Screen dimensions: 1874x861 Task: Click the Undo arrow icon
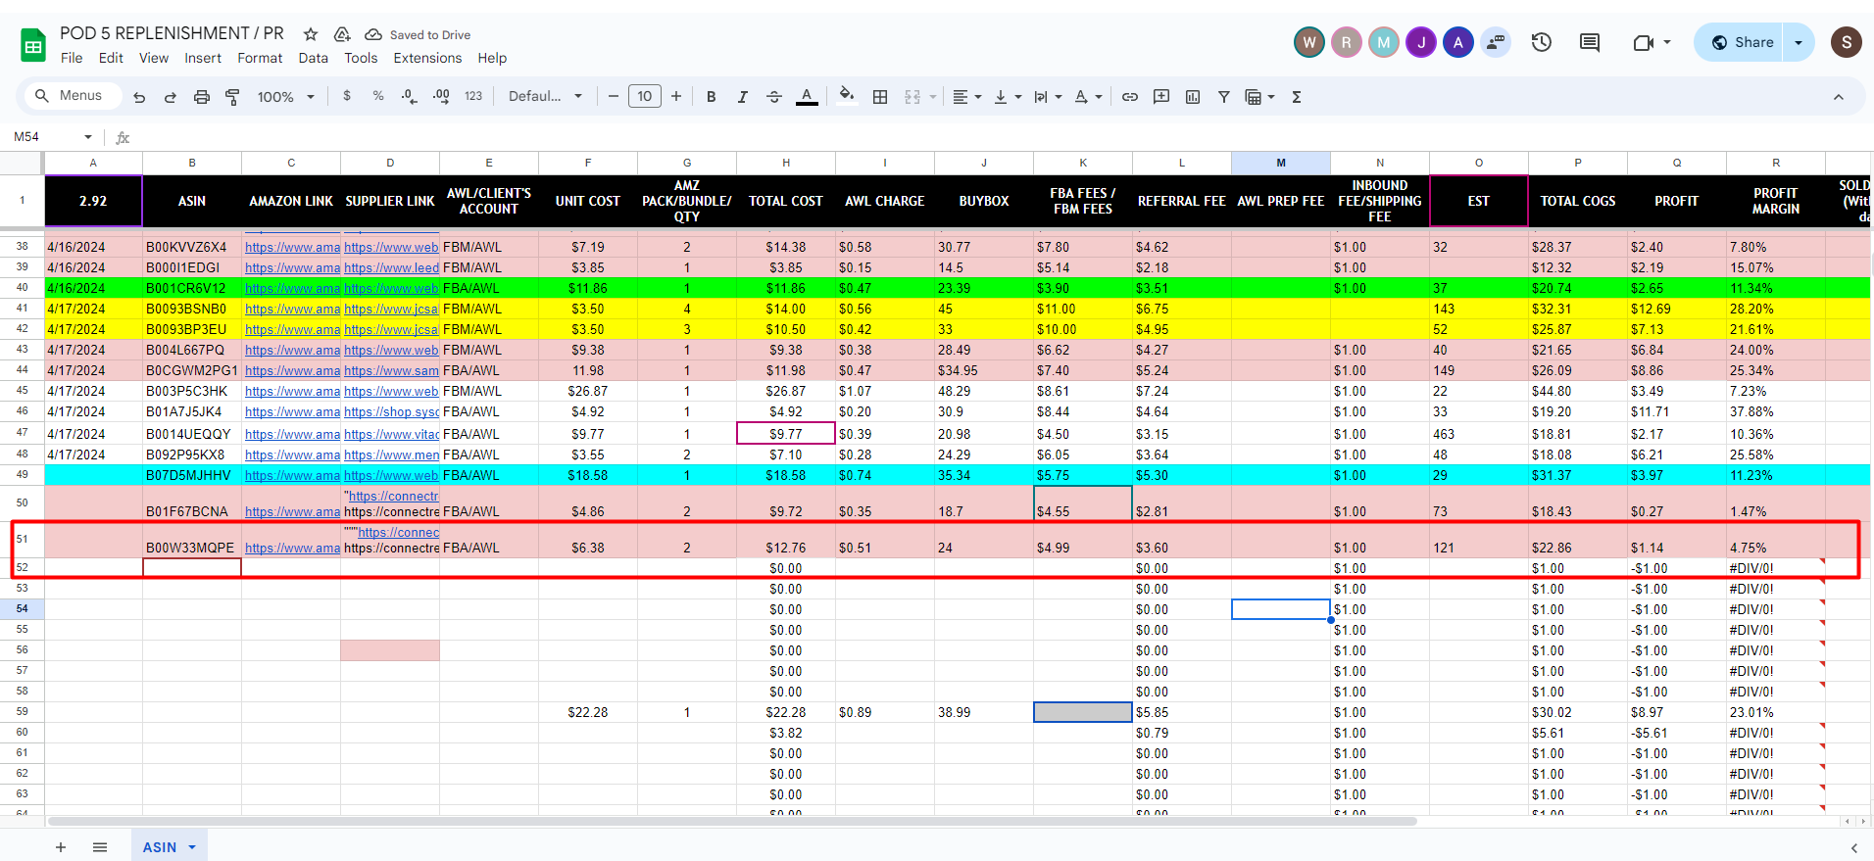coord(139,97)
